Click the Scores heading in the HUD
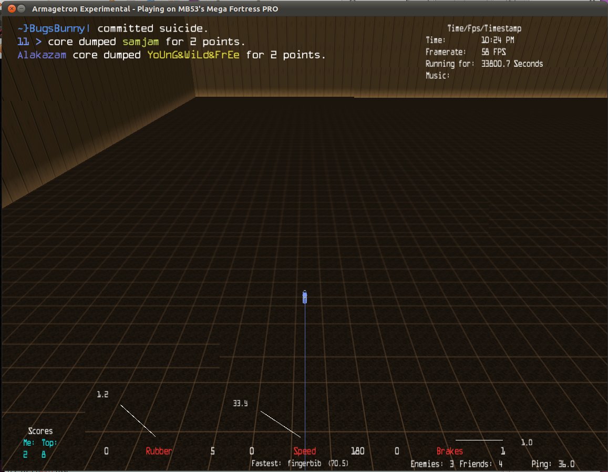 click(40, 431)
